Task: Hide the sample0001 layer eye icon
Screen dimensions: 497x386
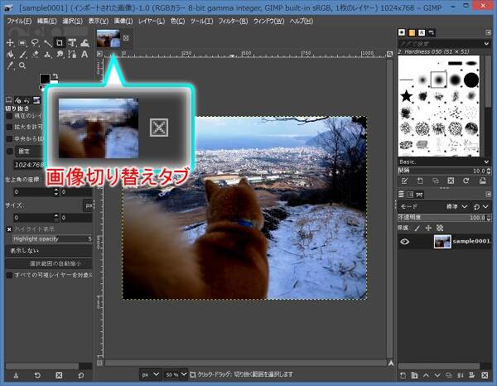Action: (x=404, y=242)
